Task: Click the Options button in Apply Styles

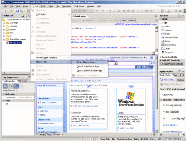Action: [180, 80]
